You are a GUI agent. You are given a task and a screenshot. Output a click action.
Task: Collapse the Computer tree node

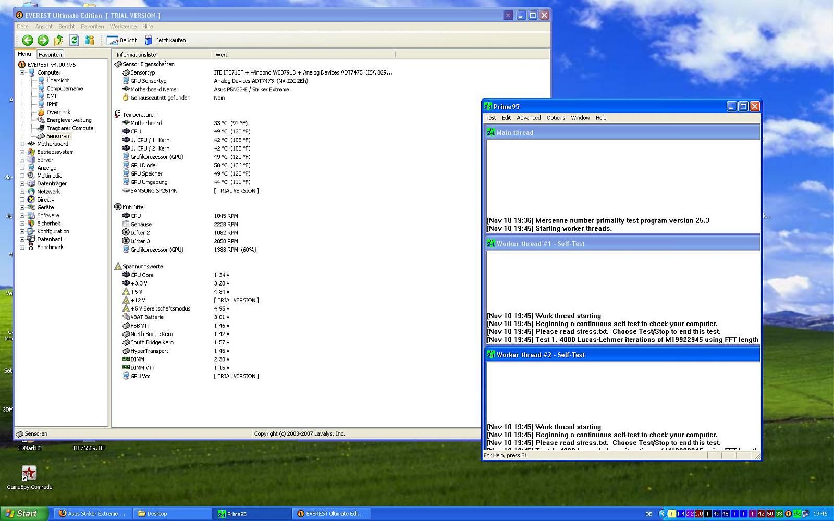pos(22,72)
